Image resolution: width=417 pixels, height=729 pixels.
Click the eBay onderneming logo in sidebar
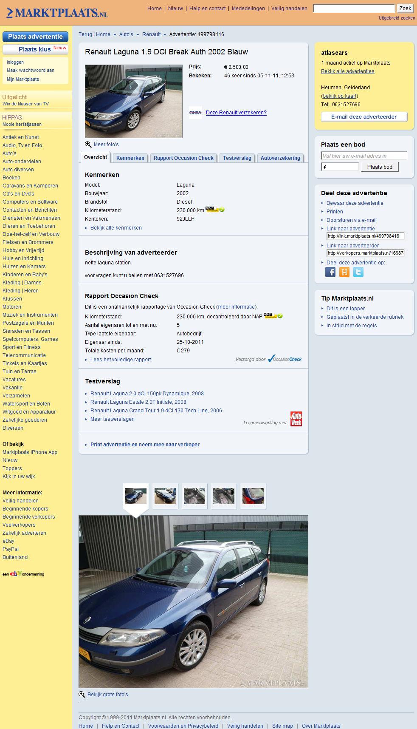23,574
